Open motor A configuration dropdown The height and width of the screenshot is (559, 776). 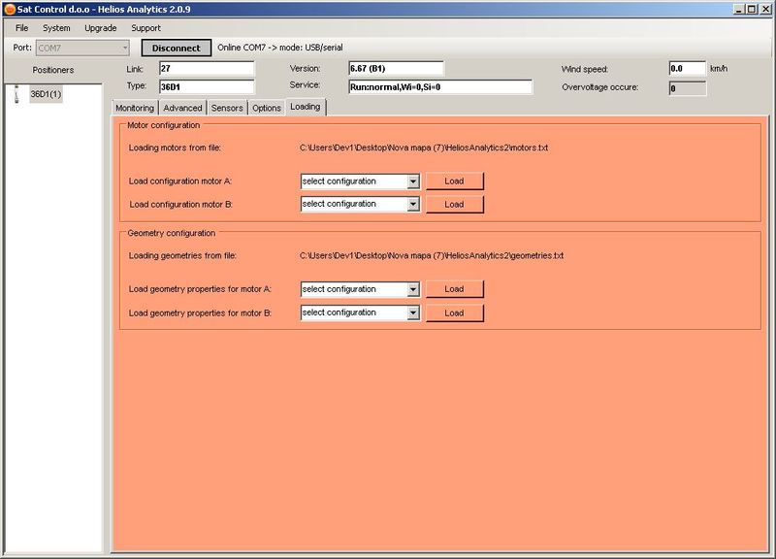413,181
